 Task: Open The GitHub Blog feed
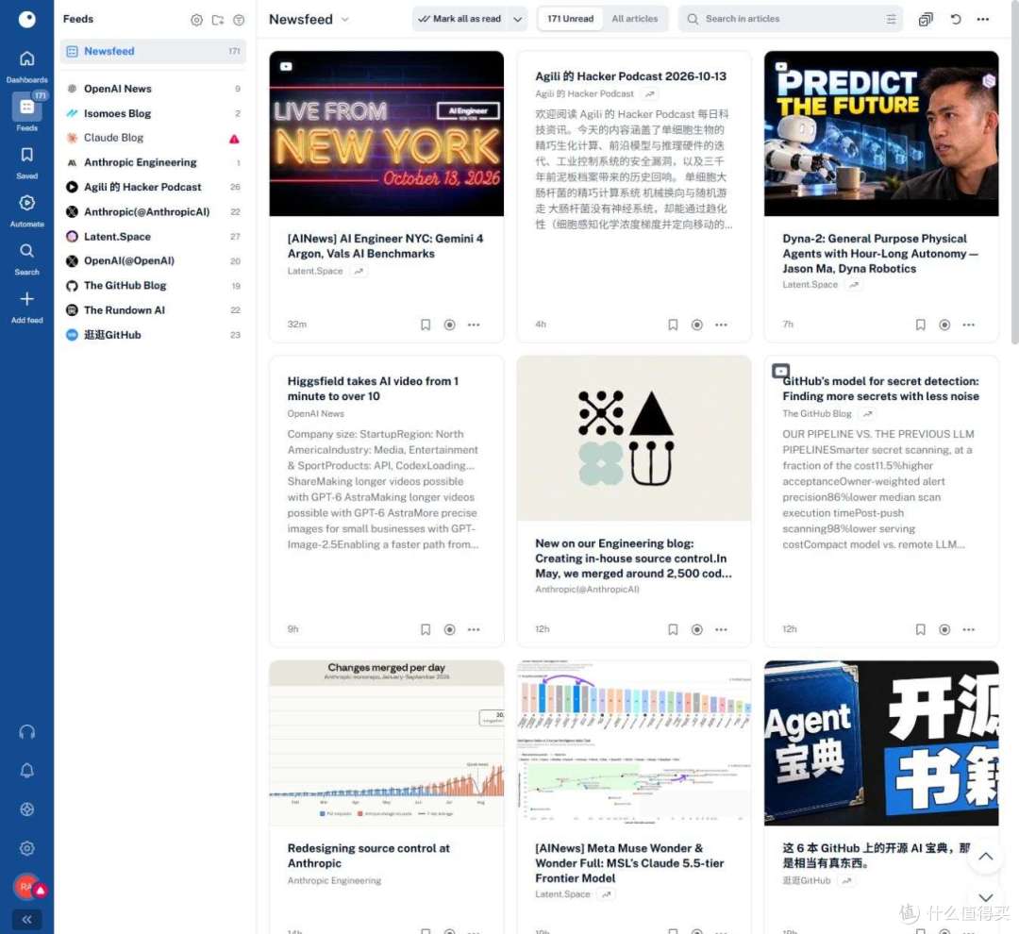(153, 285)
